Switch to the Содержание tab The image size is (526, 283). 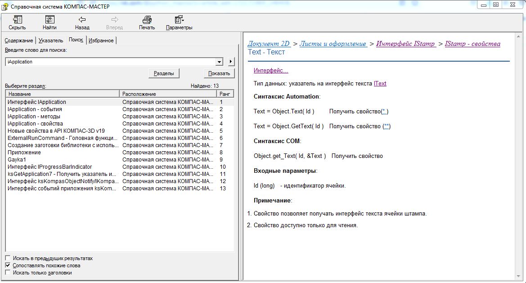click(x=19, y=40)
